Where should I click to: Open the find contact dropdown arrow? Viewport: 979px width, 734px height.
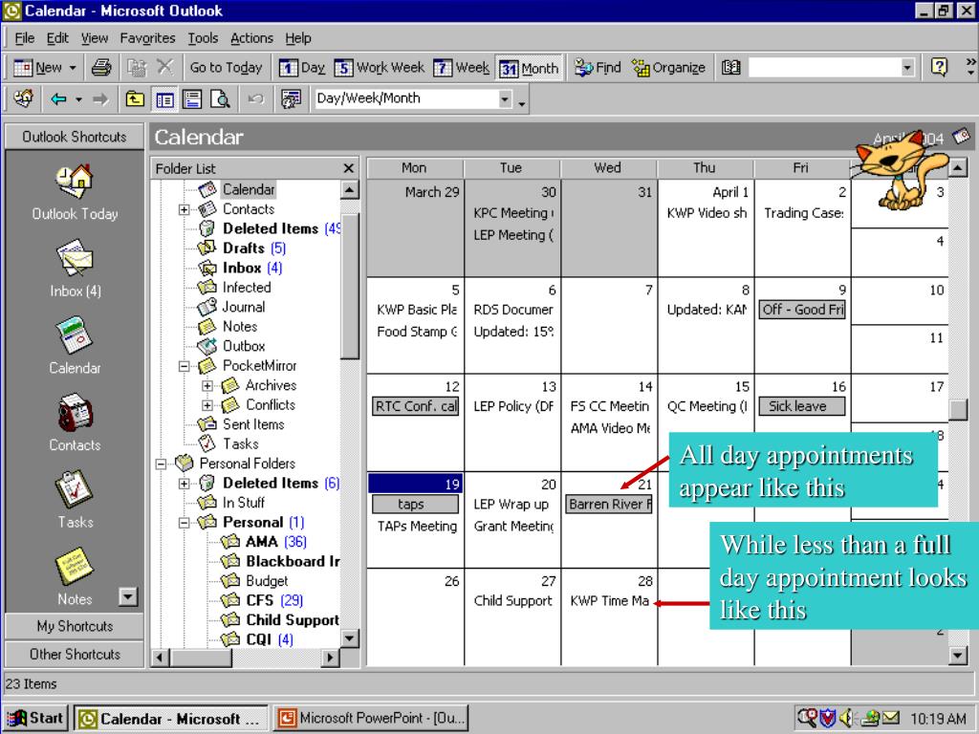907,68
